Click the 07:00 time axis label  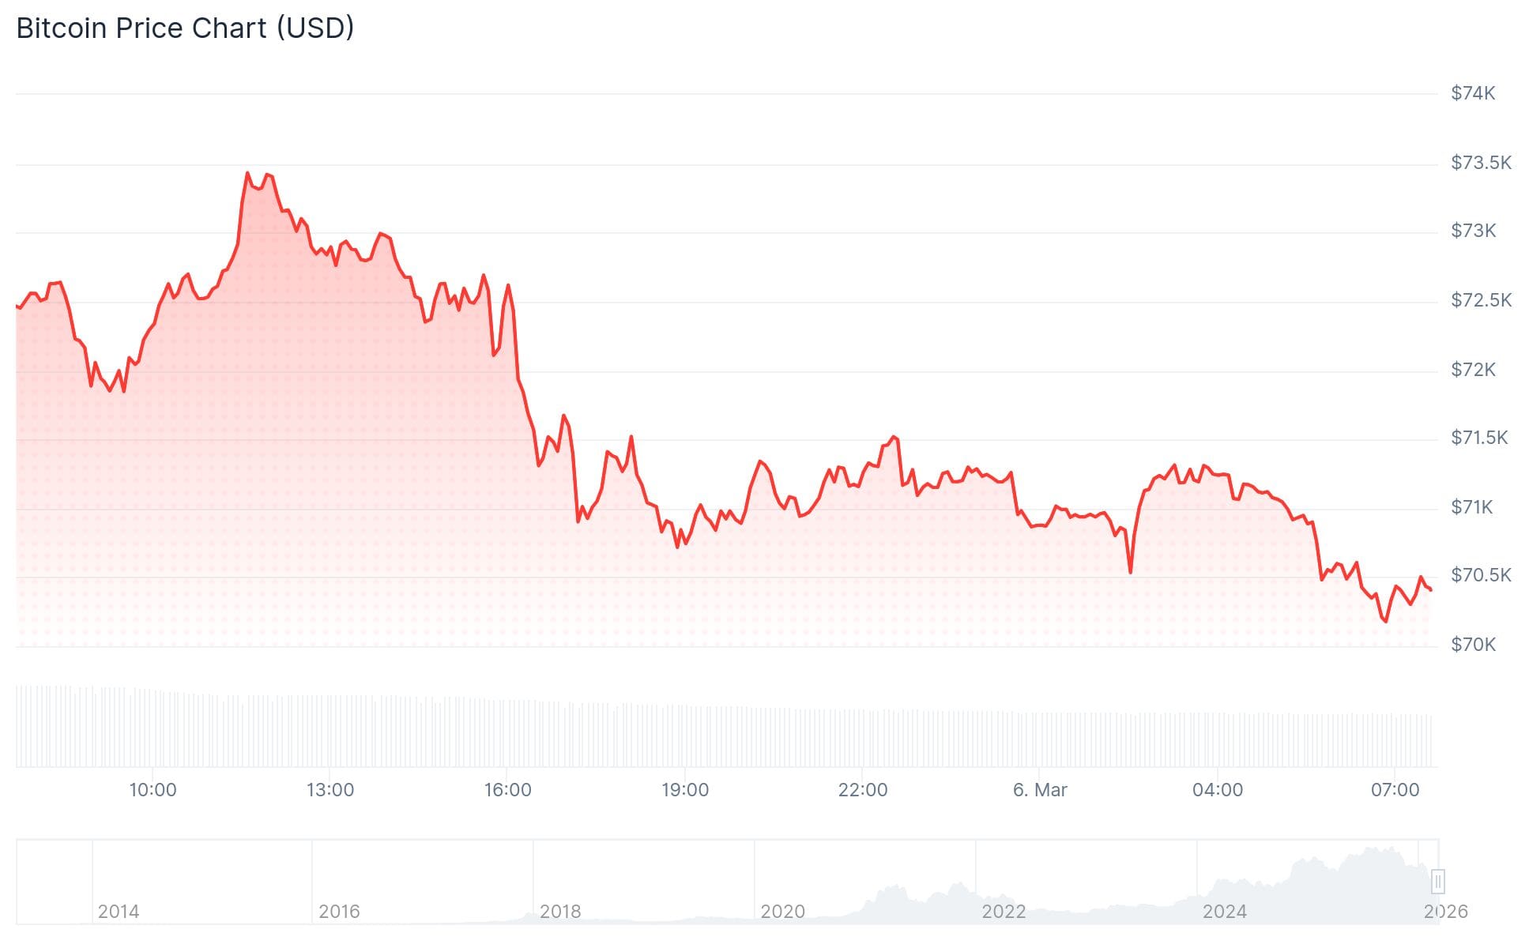[x=1395, y=790]
